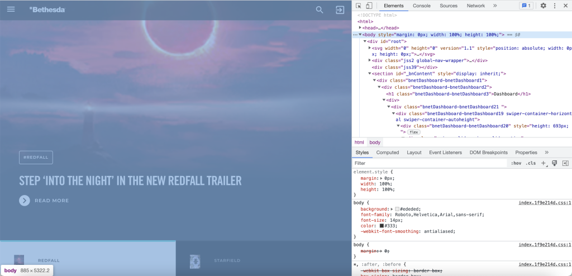Select the body breadcrumb

375,142
